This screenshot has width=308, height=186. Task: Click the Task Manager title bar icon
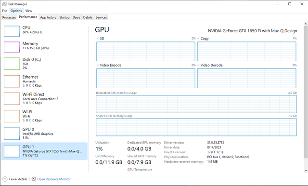[x=4, y=4]
